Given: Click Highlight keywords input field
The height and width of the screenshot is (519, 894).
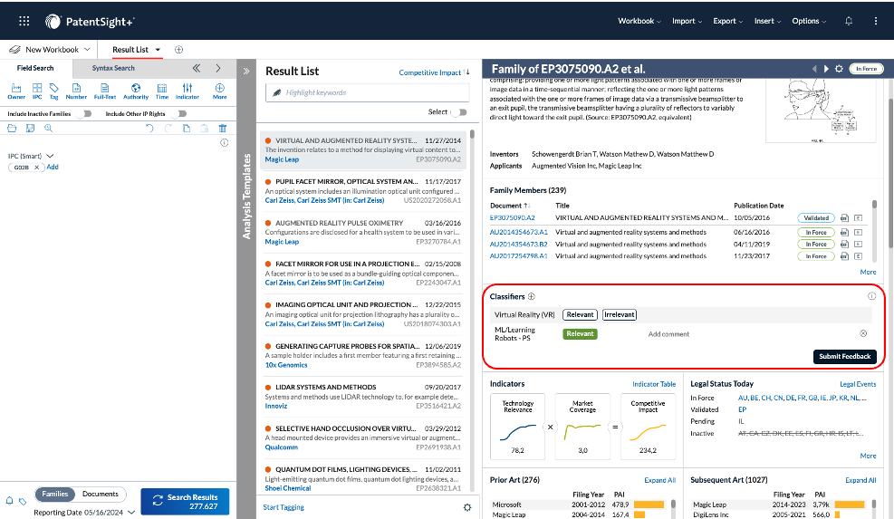Looking at the screenshot, I should click(367, 92).
